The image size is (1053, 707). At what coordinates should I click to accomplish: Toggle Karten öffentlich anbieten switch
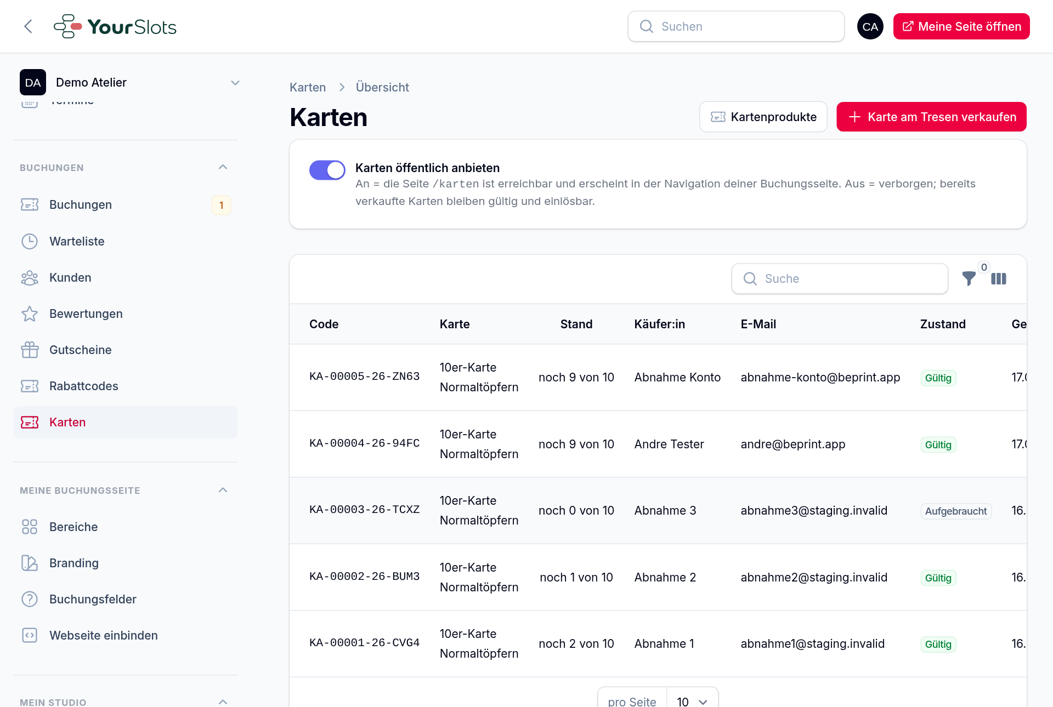tap(327, 170)
